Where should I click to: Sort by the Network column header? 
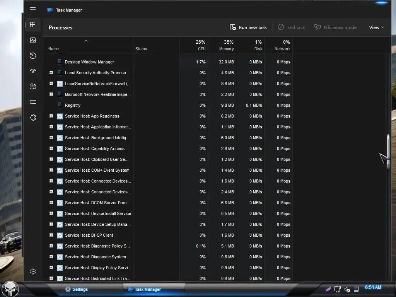point(278,46)
